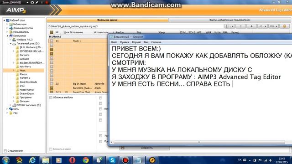Collapse the 'Рабочий стол' tree root
The image size is (292, 164).
(x=4, y=20)
